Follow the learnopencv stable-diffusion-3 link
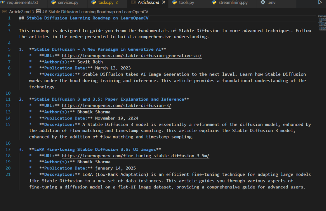This screenshot has width=326, height=211. [x=117, y=105]
